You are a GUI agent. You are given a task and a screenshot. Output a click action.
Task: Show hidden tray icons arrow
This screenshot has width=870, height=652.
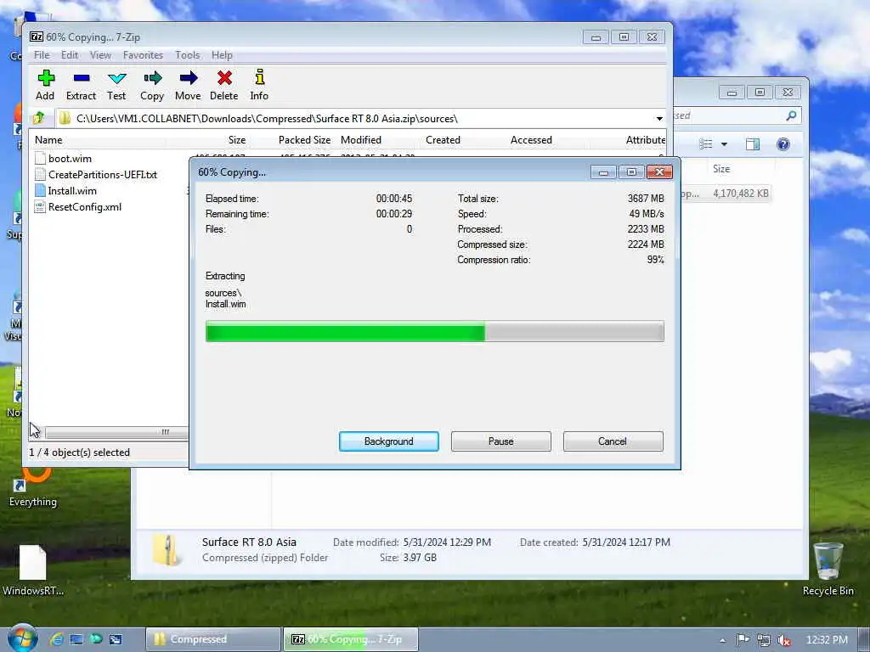coord(722,640)
